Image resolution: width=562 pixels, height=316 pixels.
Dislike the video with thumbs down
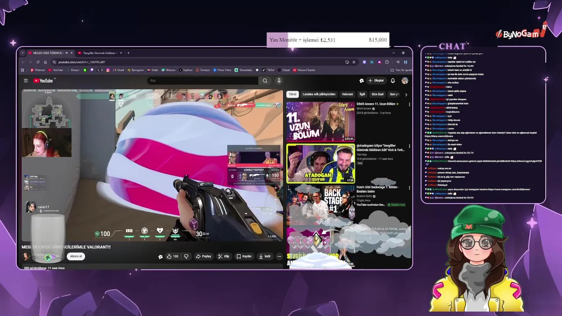pyautogui.click(x=186, y=256)
